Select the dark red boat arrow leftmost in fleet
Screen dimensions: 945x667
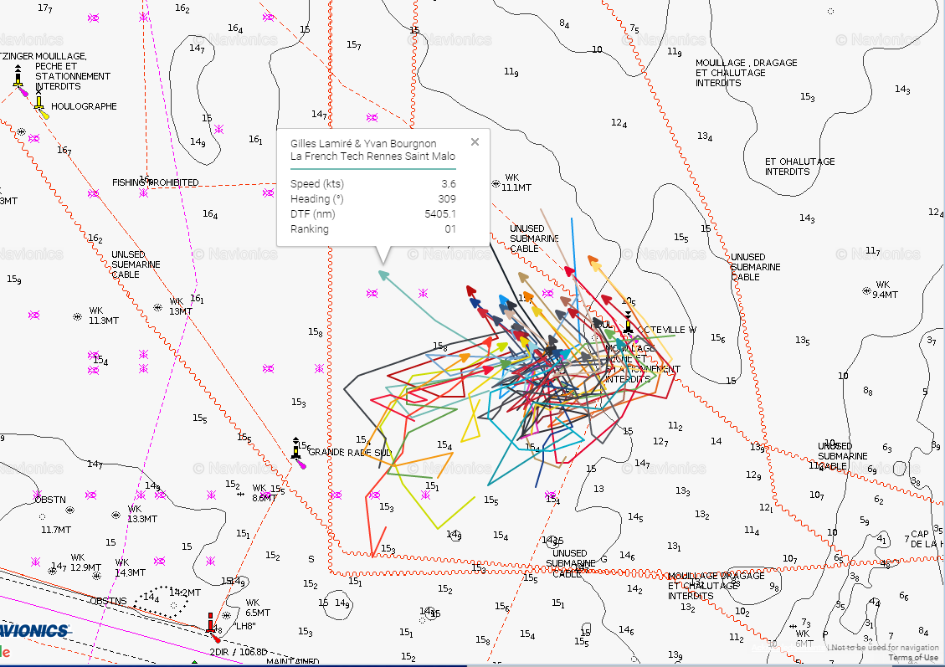[470, 291]
